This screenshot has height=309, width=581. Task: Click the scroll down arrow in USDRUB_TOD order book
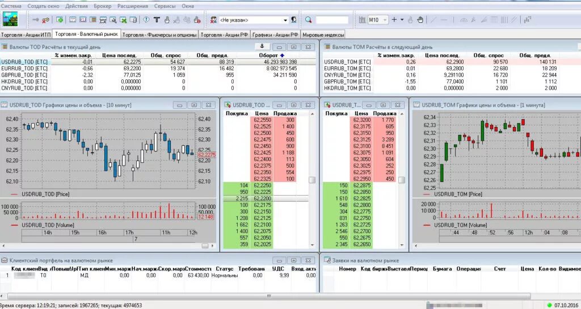click(x=312, y=245)
